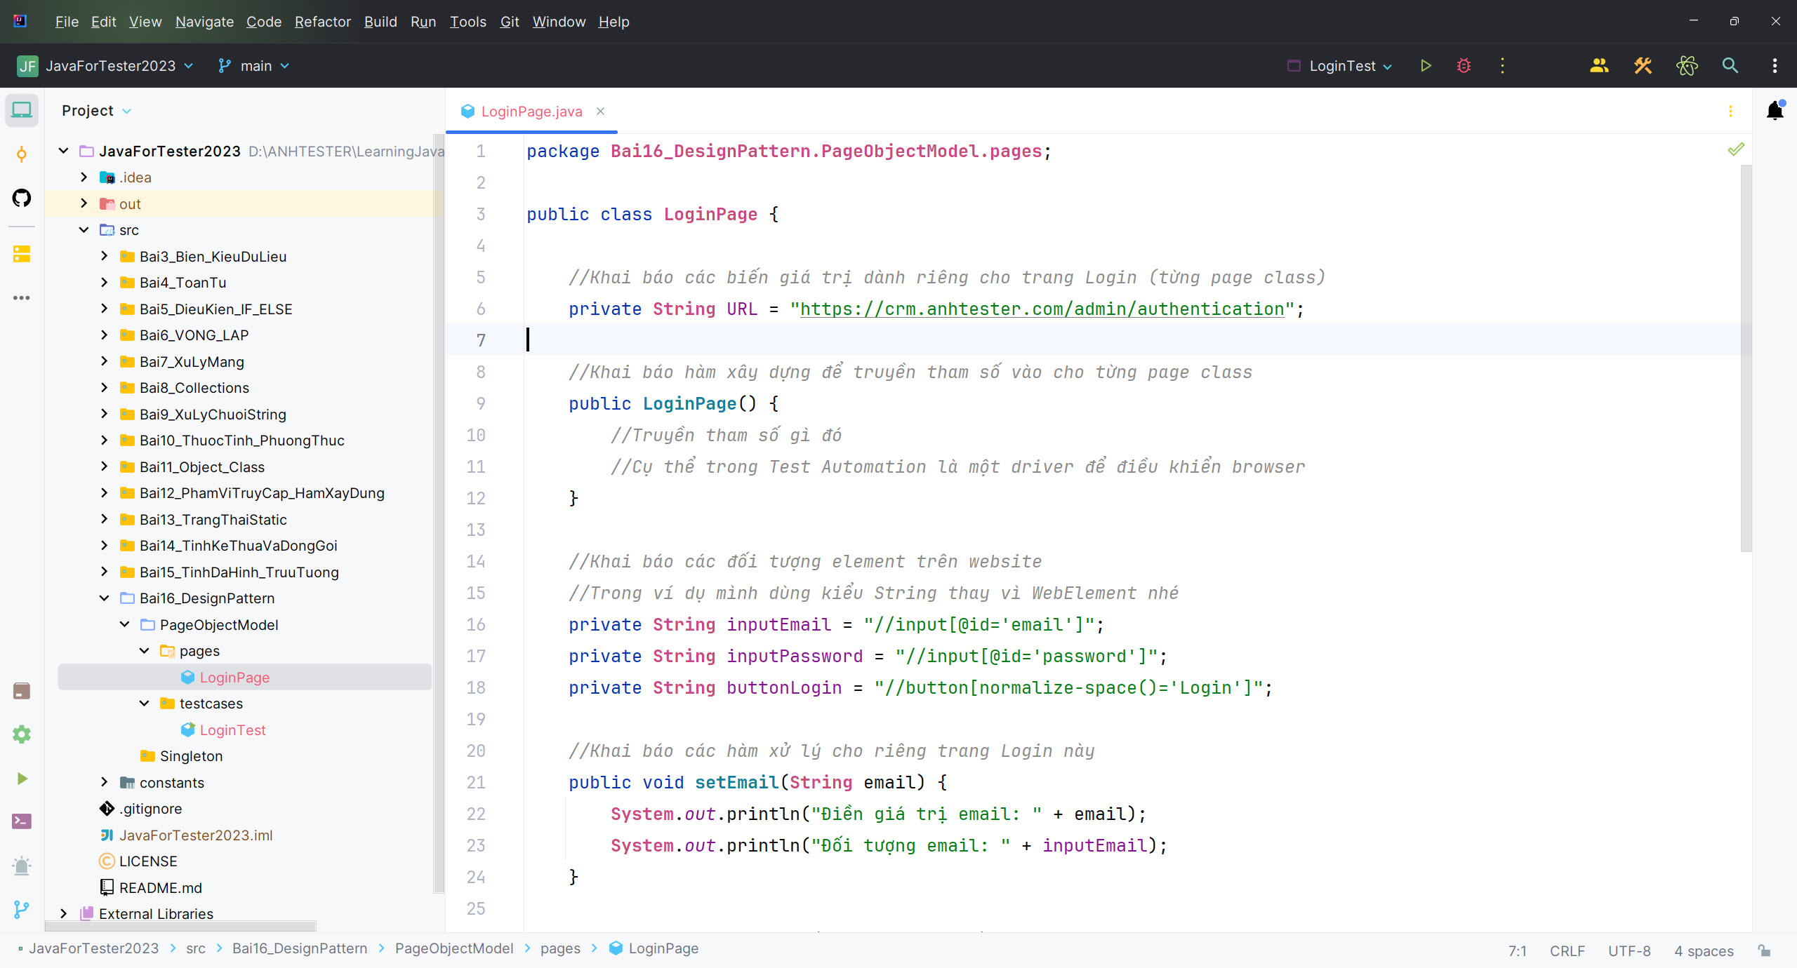The height and width of the screenshot is (968, 1797).
Task: Run LoginTest with the green play button
Action: 1426,66
